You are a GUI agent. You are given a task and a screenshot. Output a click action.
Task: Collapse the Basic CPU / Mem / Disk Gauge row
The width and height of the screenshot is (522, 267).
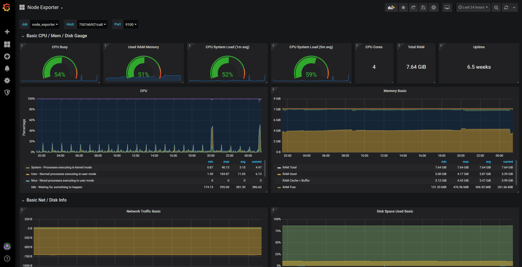(57, 36)
